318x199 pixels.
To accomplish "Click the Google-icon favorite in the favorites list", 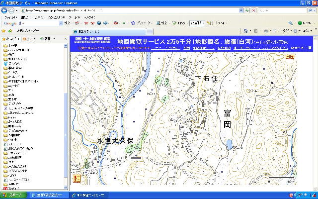I will [5, 108].
